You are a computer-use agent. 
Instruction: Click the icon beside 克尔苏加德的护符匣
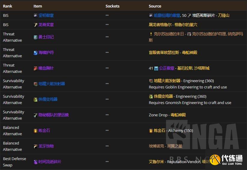[189, 34]
